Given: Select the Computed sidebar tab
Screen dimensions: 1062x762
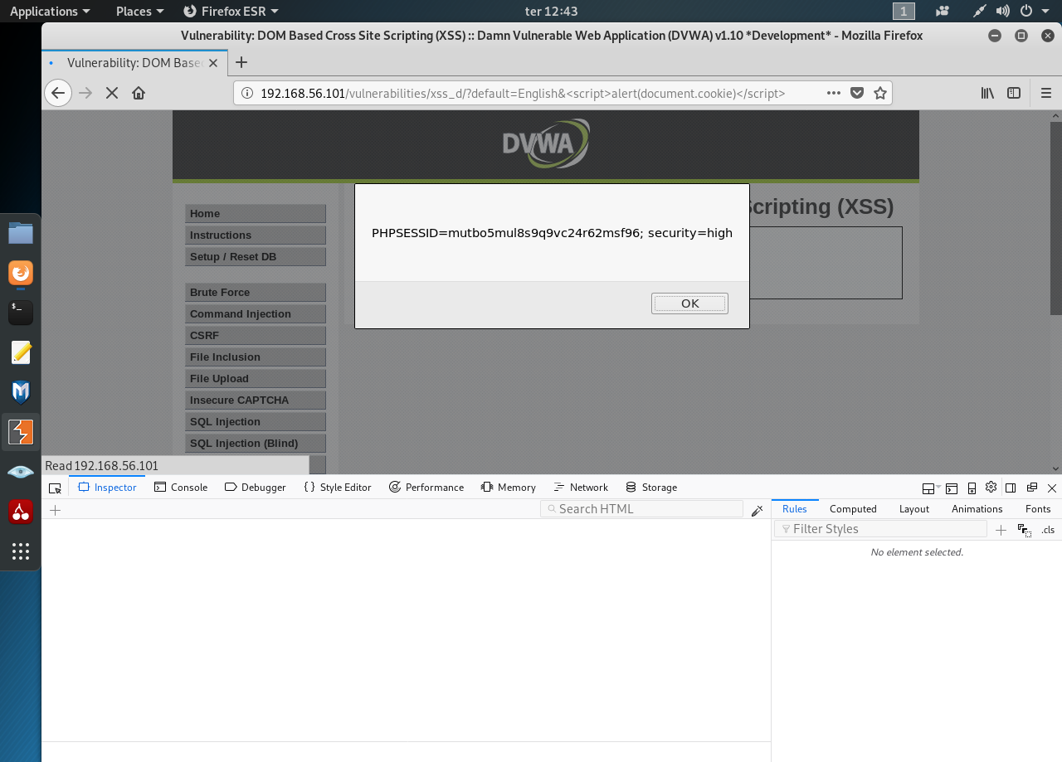Looking at the screenshot, I should 853,509.
